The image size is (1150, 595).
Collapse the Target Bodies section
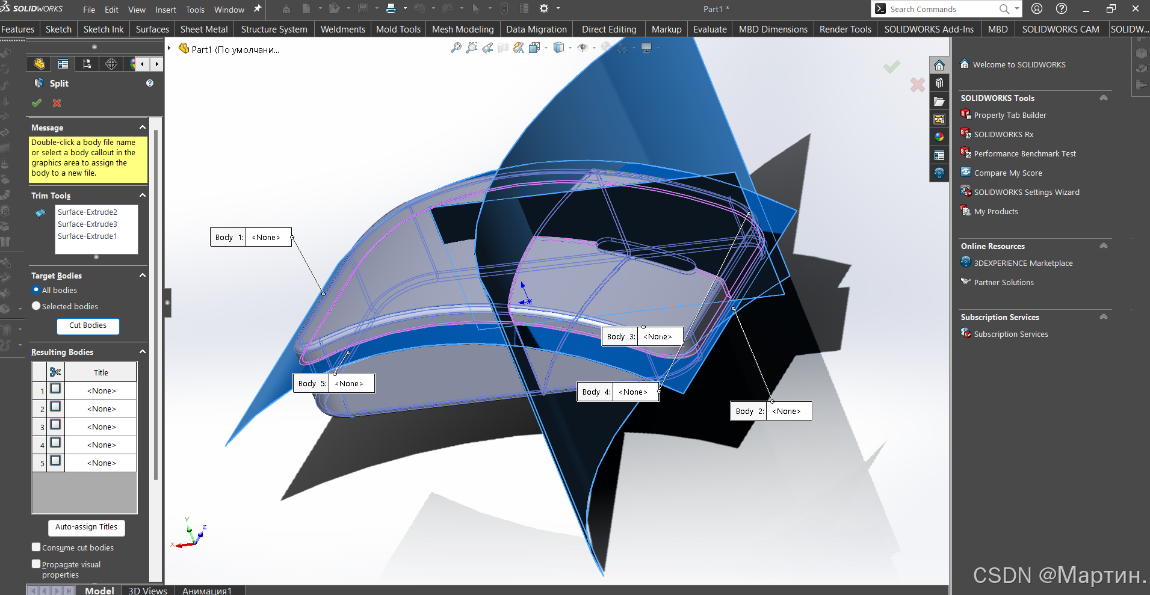click(143, 275)
